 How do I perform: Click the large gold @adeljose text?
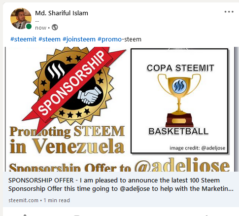click(x=182, y=164)
